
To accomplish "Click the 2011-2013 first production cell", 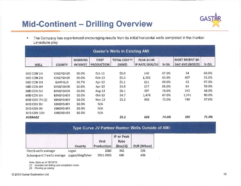I will [105, 155].
